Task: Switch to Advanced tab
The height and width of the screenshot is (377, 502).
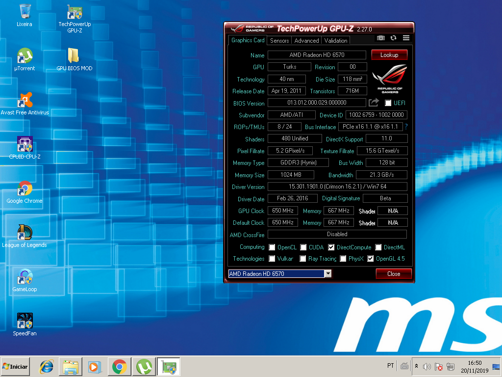Action: (x=306, y=40)
